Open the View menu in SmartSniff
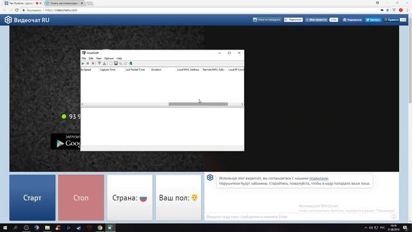The width and height of the screenshot is (412, 232). point(98,59)
